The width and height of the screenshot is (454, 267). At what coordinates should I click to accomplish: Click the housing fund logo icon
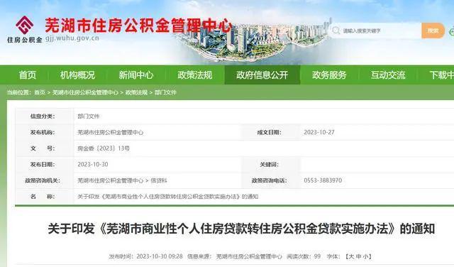click(24, 26)
